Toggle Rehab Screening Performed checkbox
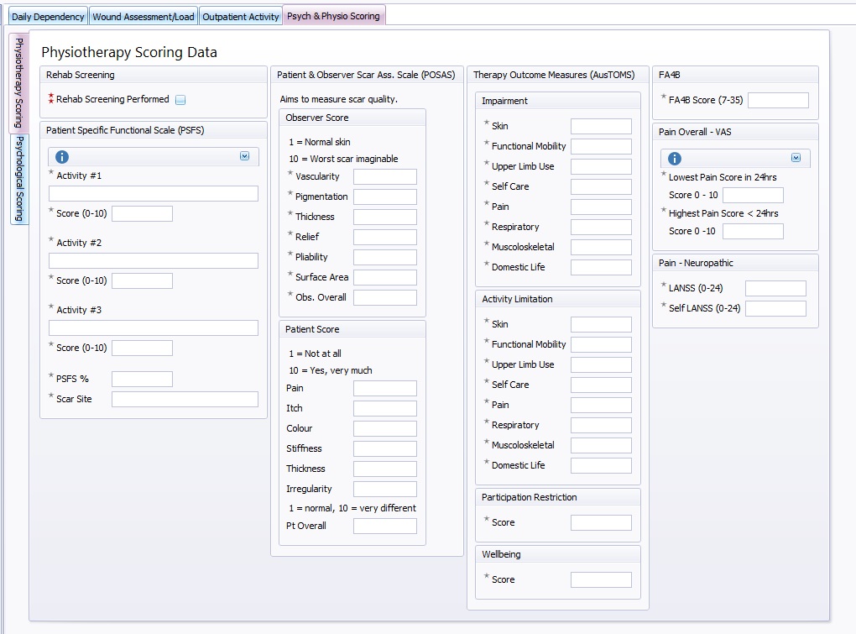The width and height of the screenshot is (856, 634). (x=180, y=100)
